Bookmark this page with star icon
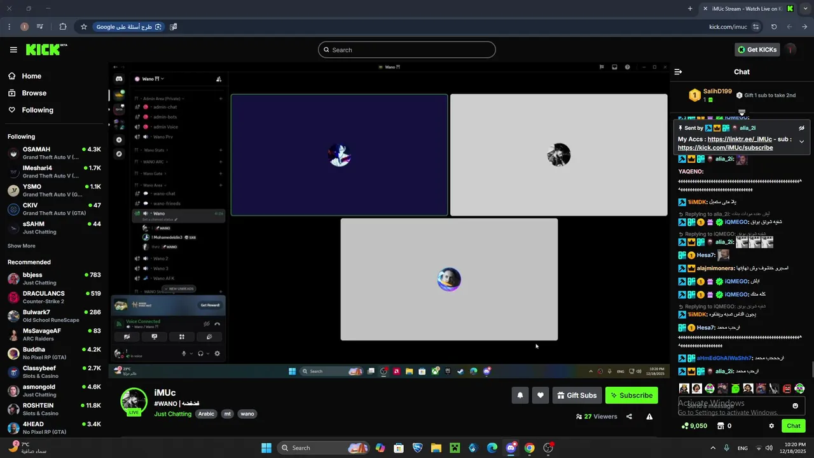The height and width of the screenshot is (458, 814). 83,27
